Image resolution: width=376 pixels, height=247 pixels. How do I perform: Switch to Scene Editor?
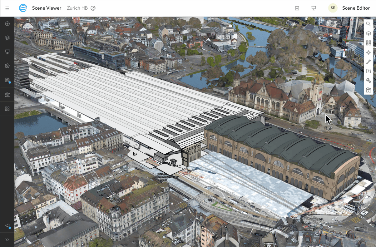pos(356,8)
